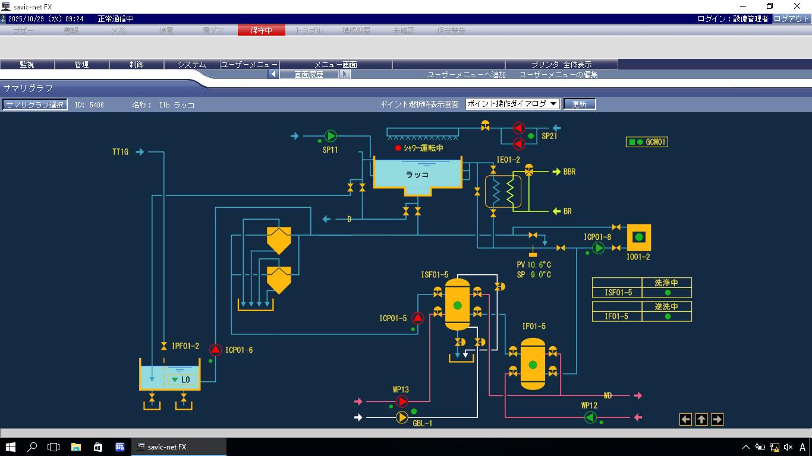Select the WP13 pump symbol
This screenshot has width=812, height=456.
402,402
